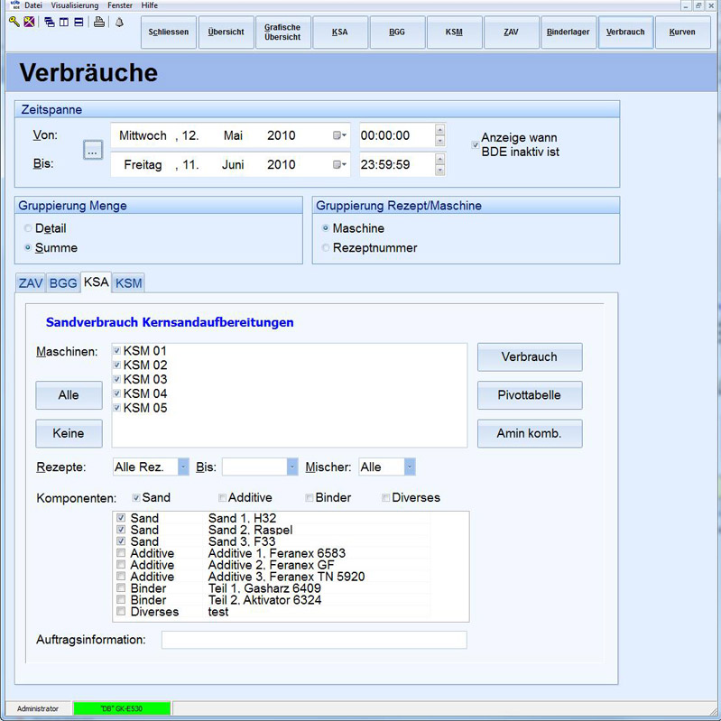Click the Alle machines button

69,395
